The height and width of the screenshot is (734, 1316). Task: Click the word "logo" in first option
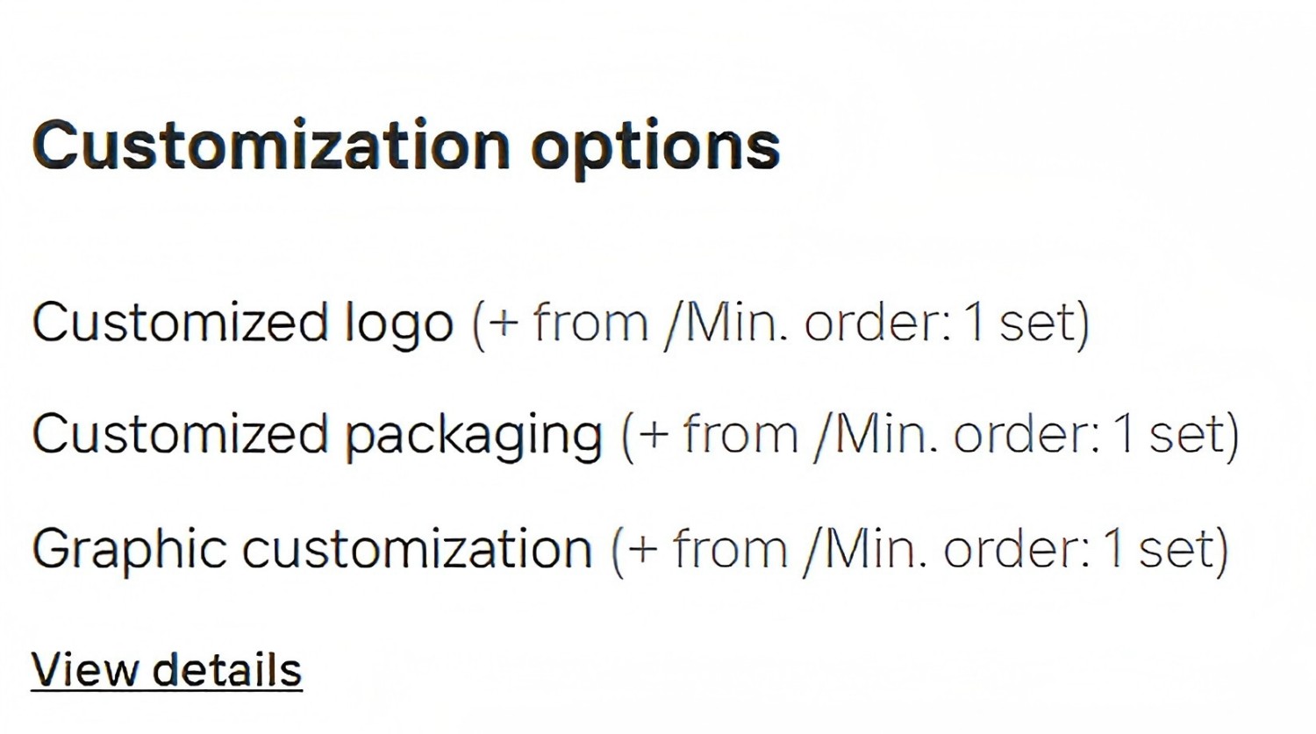coord(398,326)
